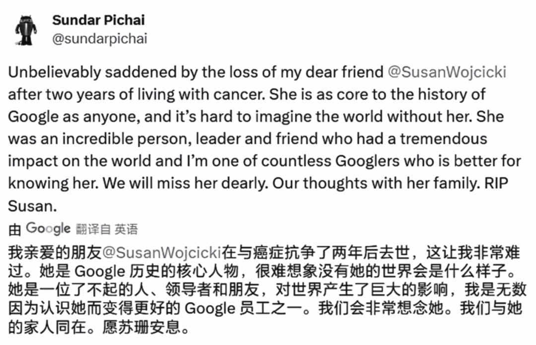Viewport: 536px width, 345px height.
Task: Open the Sundar Pichai display name
Action: 98,20
